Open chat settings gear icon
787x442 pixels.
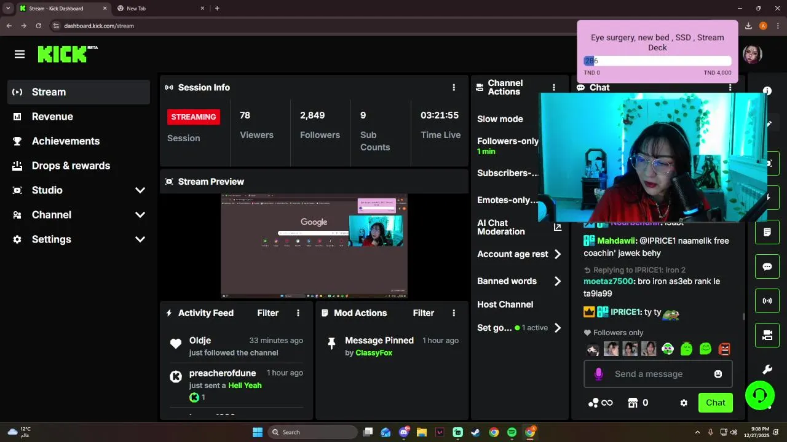(x=684, y=403)
